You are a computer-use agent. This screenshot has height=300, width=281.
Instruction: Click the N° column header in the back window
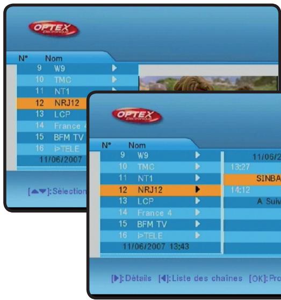coord(23,58)
